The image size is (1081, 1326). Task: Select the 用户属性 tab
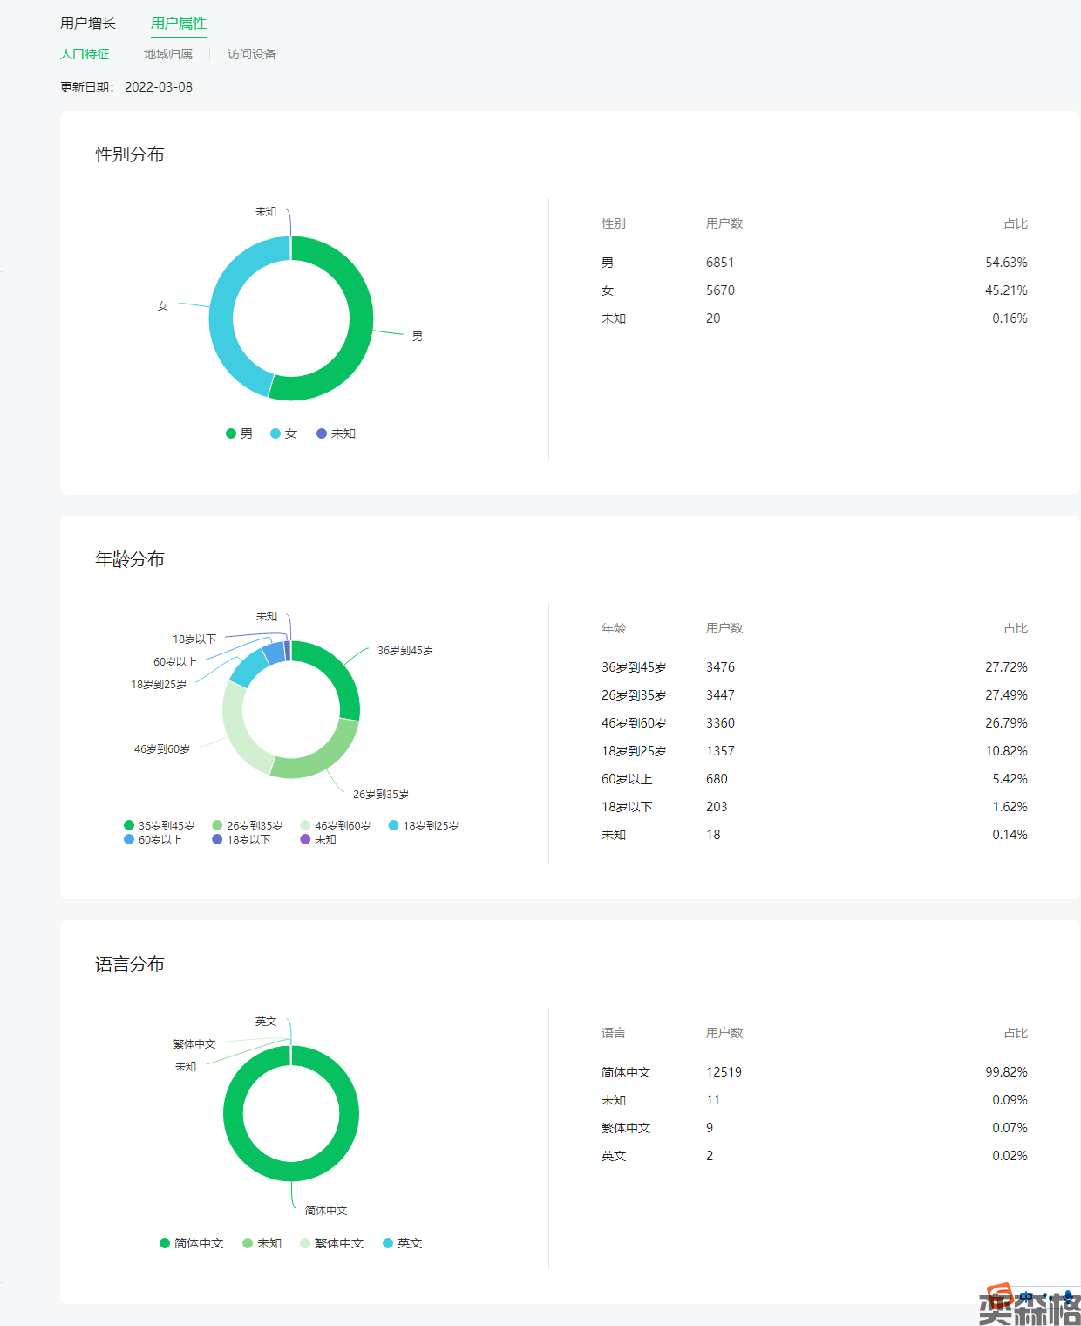178,24
